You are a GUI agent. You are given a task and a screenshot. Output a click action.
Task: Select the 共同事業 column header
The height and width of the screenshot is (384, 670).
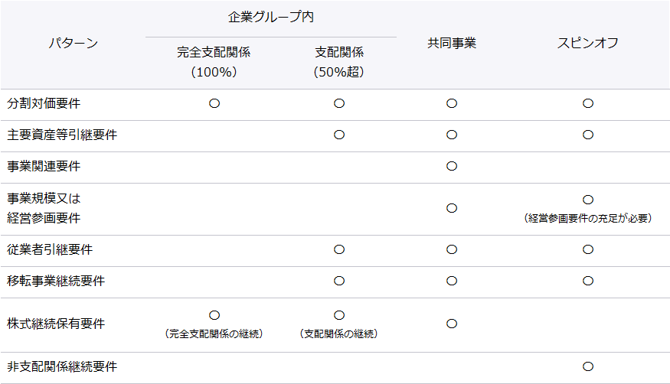(x=452, y=44)
